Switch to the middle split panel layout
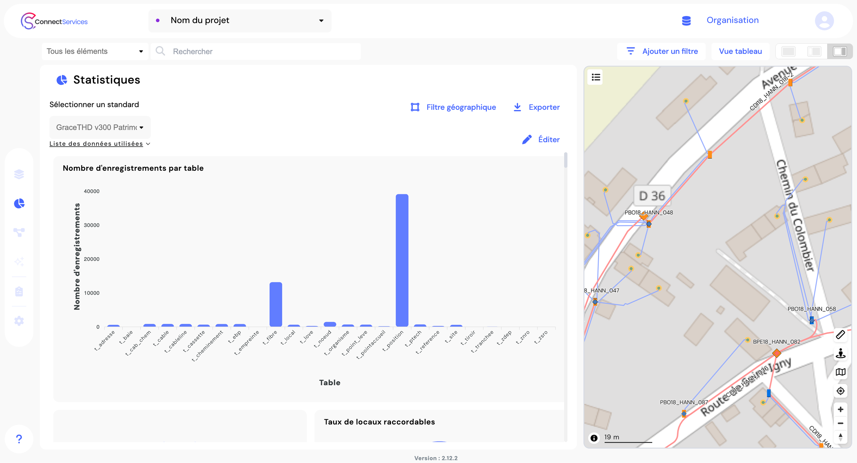 coord(814,52)
